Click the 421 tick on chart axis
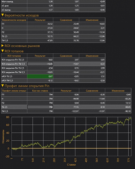This screenshot has width=135, height=169. tap(75, 160)
